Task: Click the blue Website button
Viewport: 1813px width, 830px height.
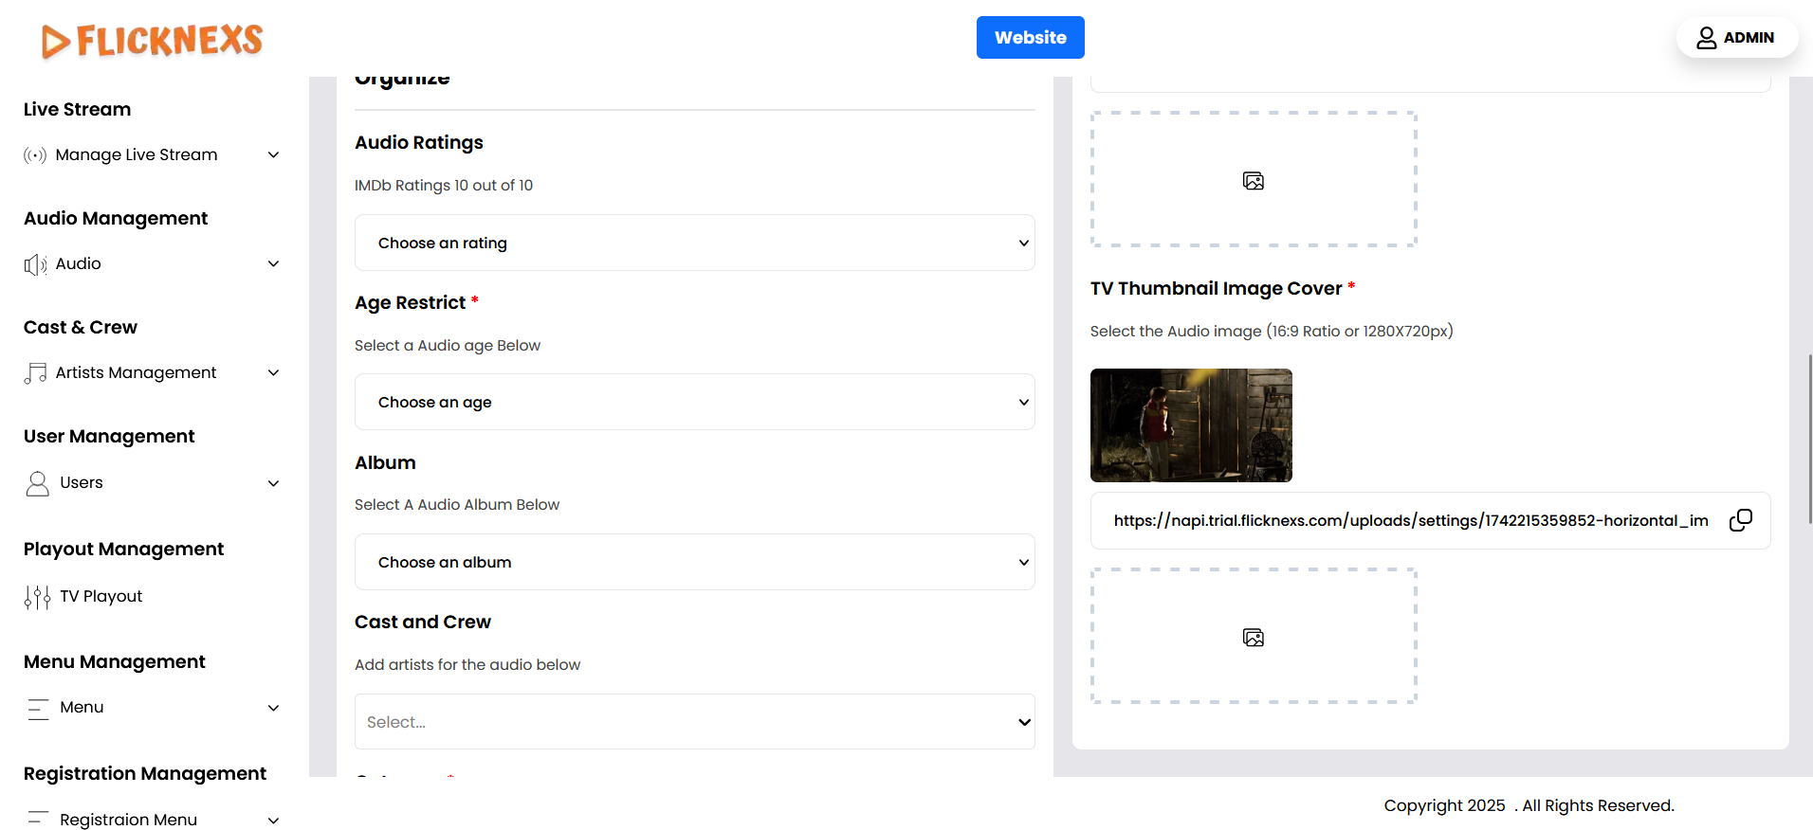Action: click(1030, 38)
